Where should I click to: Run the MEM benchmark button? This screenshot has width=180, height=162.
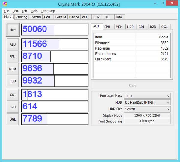pyautogui.click(x=13, y=69)
